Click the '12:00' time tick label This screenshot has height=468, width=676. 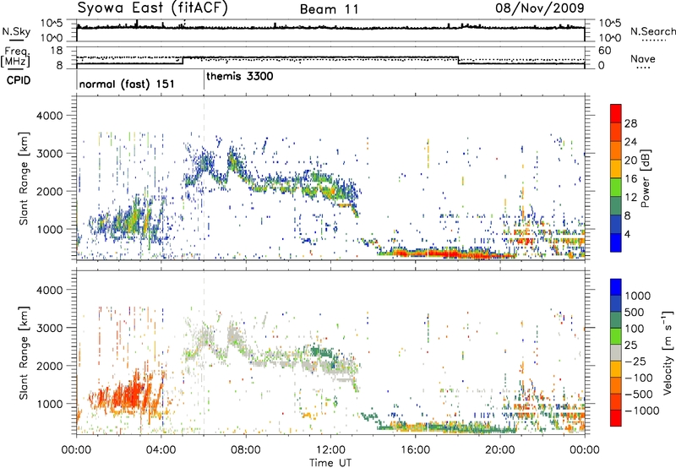[330, 450]
